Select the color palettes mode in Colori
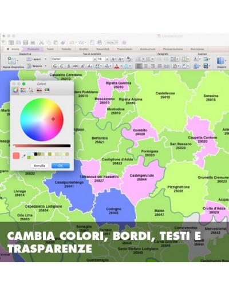The image size is (229, 296). point(31,90)
